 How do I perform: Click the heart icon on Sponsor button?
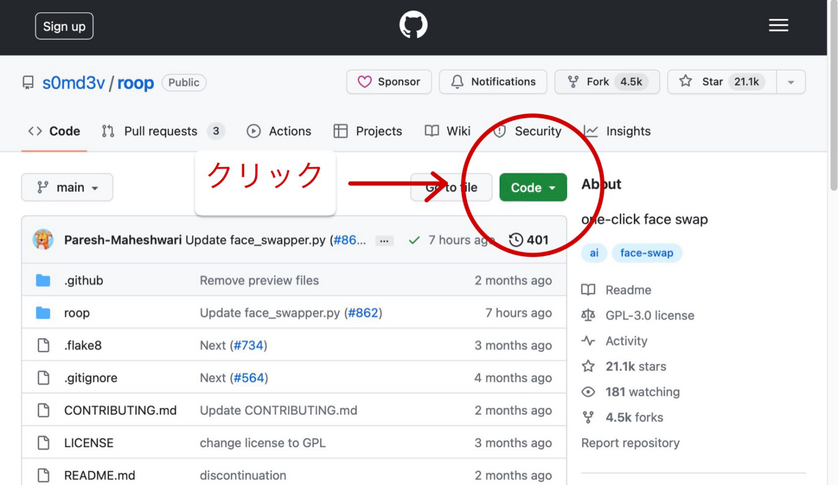tap(365, 81)
